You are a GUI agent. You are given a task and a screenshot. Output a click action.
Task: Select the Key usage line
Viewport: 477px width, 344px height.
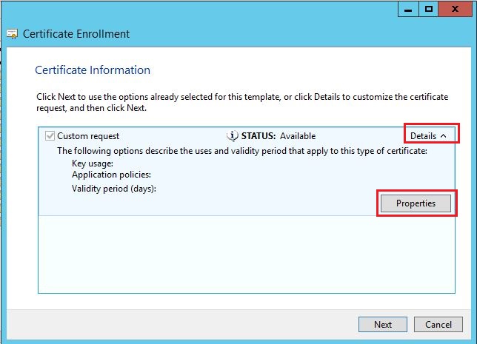[x=92, y=163]
